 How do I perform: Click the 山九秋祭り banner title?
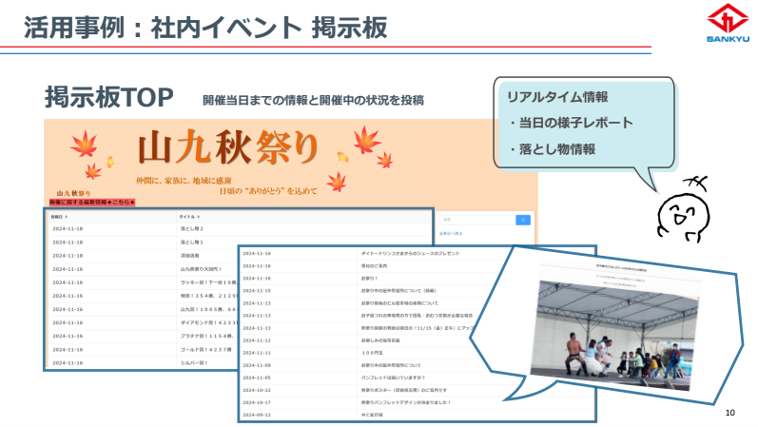point(227,147)
